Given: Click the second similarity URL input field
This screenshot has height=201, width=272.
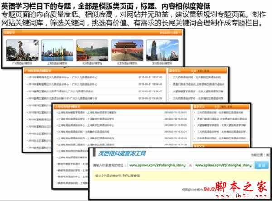Looking at the screenshot, I should [x=223, y=166].
